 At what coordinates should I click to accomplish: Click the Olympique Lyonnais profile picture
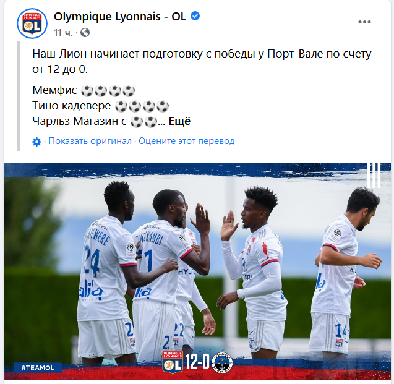tap(32, 23)
